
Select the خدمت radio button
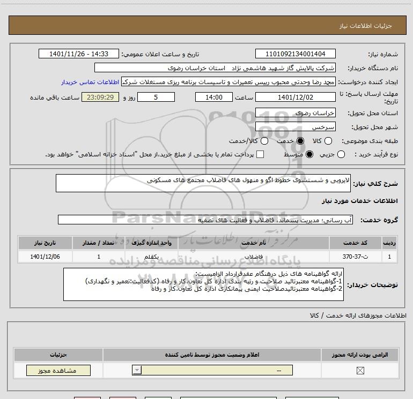(300, 141)
